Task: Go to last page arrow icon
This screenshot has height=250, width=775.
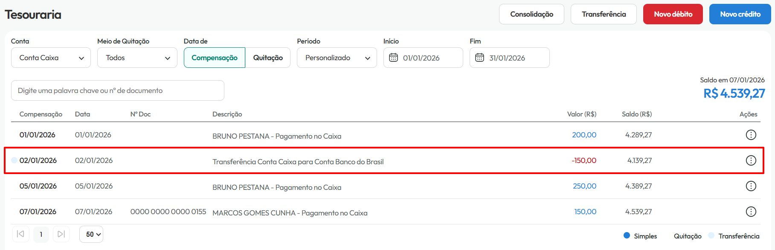Action: (61, 234)
